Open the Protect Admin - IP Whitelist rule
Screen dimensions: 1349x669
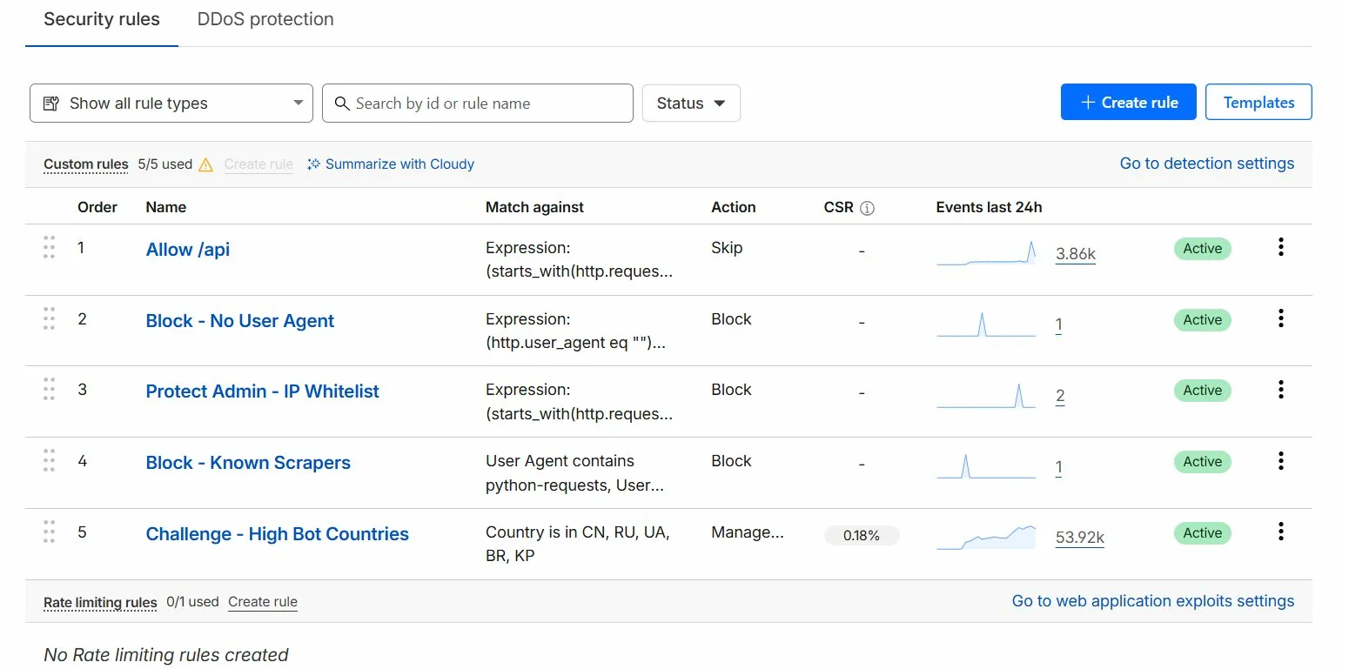tap(263, 391)
